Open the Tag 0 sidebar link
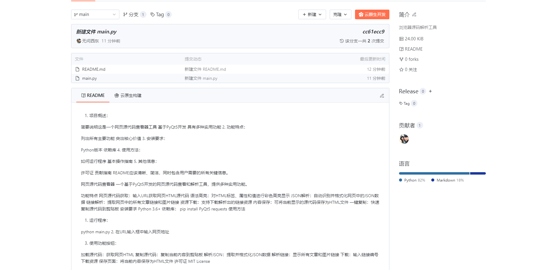The width and height of the screenshot is (547, 270). pos(408,103)
